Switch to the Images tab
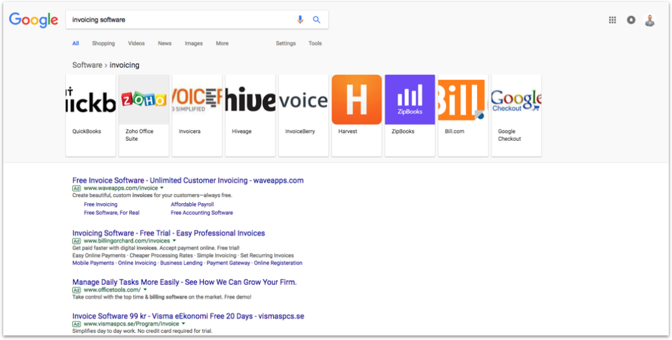Image resolution: width=672 pixels, height=340 pixels. pyautogui.click(x=194, y=43)
